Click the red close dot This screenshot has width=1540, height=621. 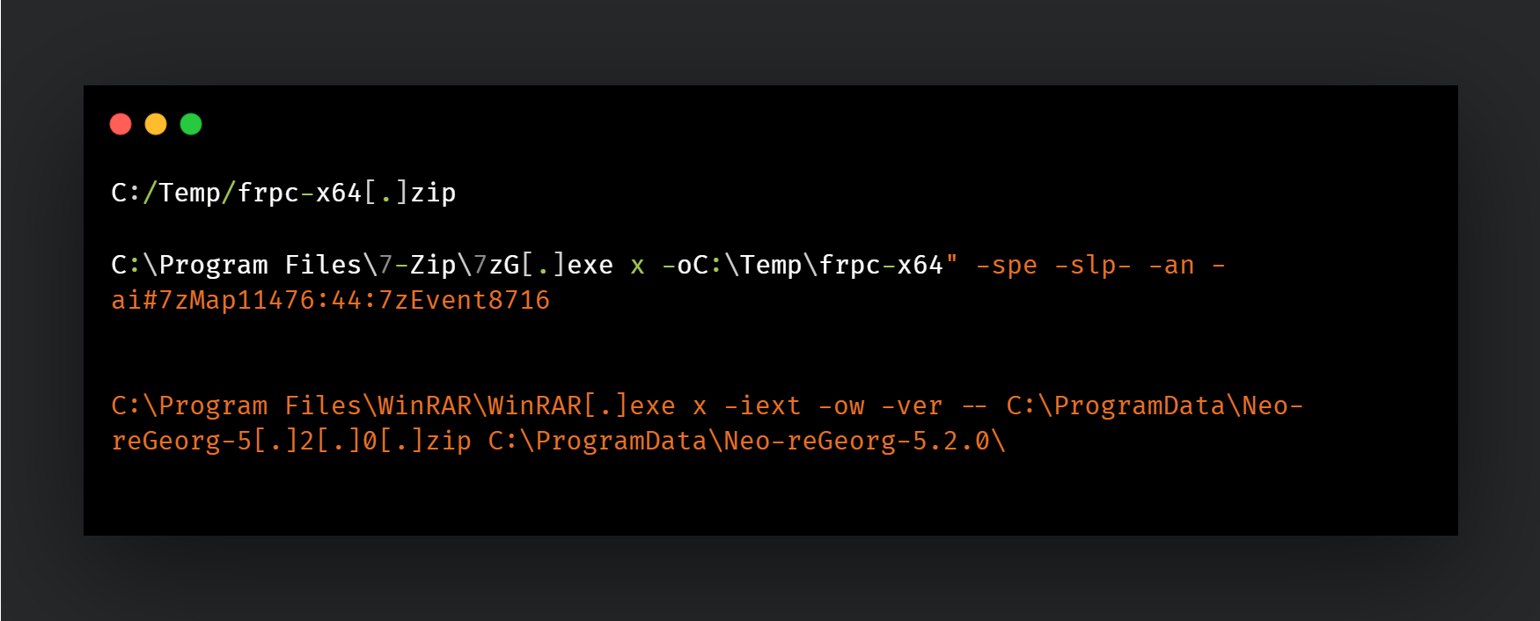point(121,124)
